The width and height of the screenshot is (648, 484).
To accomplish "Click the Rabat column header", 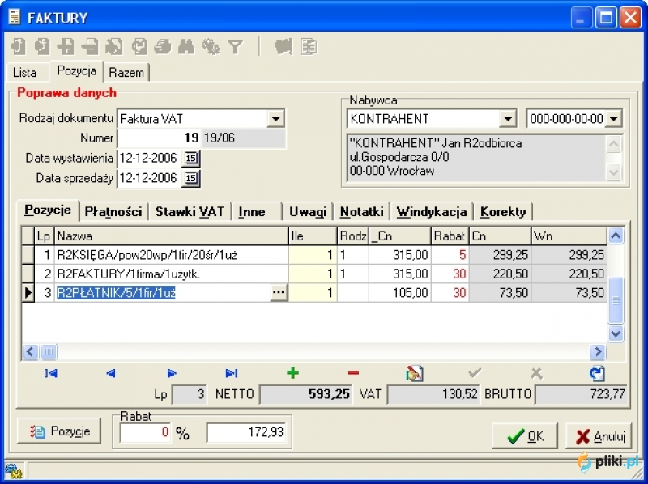I will coord(450,236).
